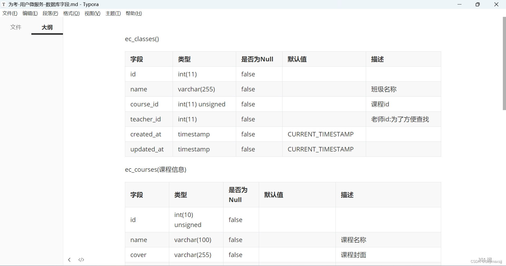
Task: Click the varchar(255) cell in classes table
Action: 204,89
